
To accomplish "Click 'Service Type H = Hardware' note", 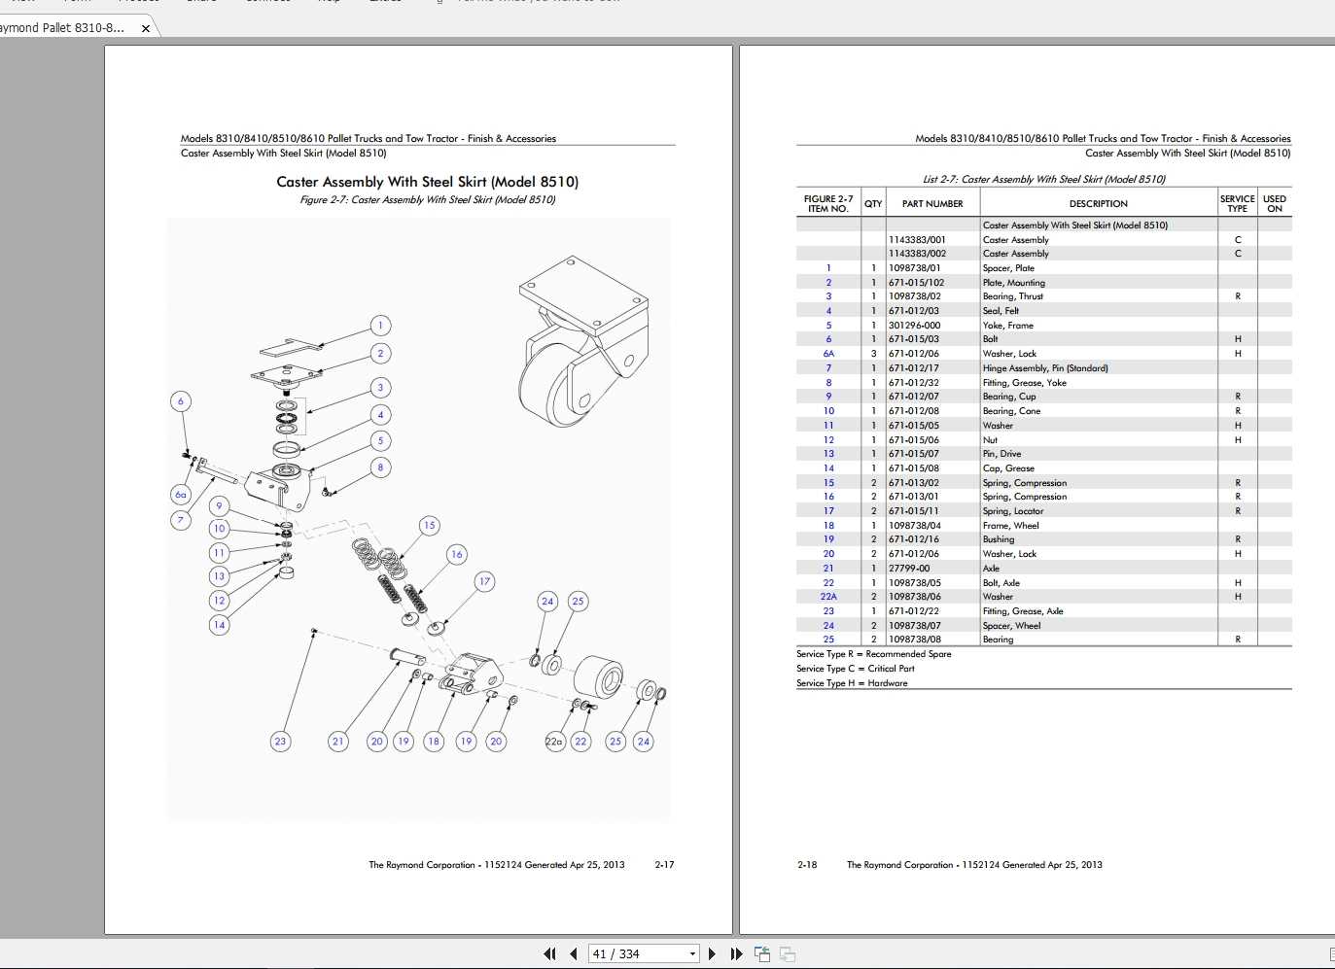I will pyautogui.click(x=852, y=683).
